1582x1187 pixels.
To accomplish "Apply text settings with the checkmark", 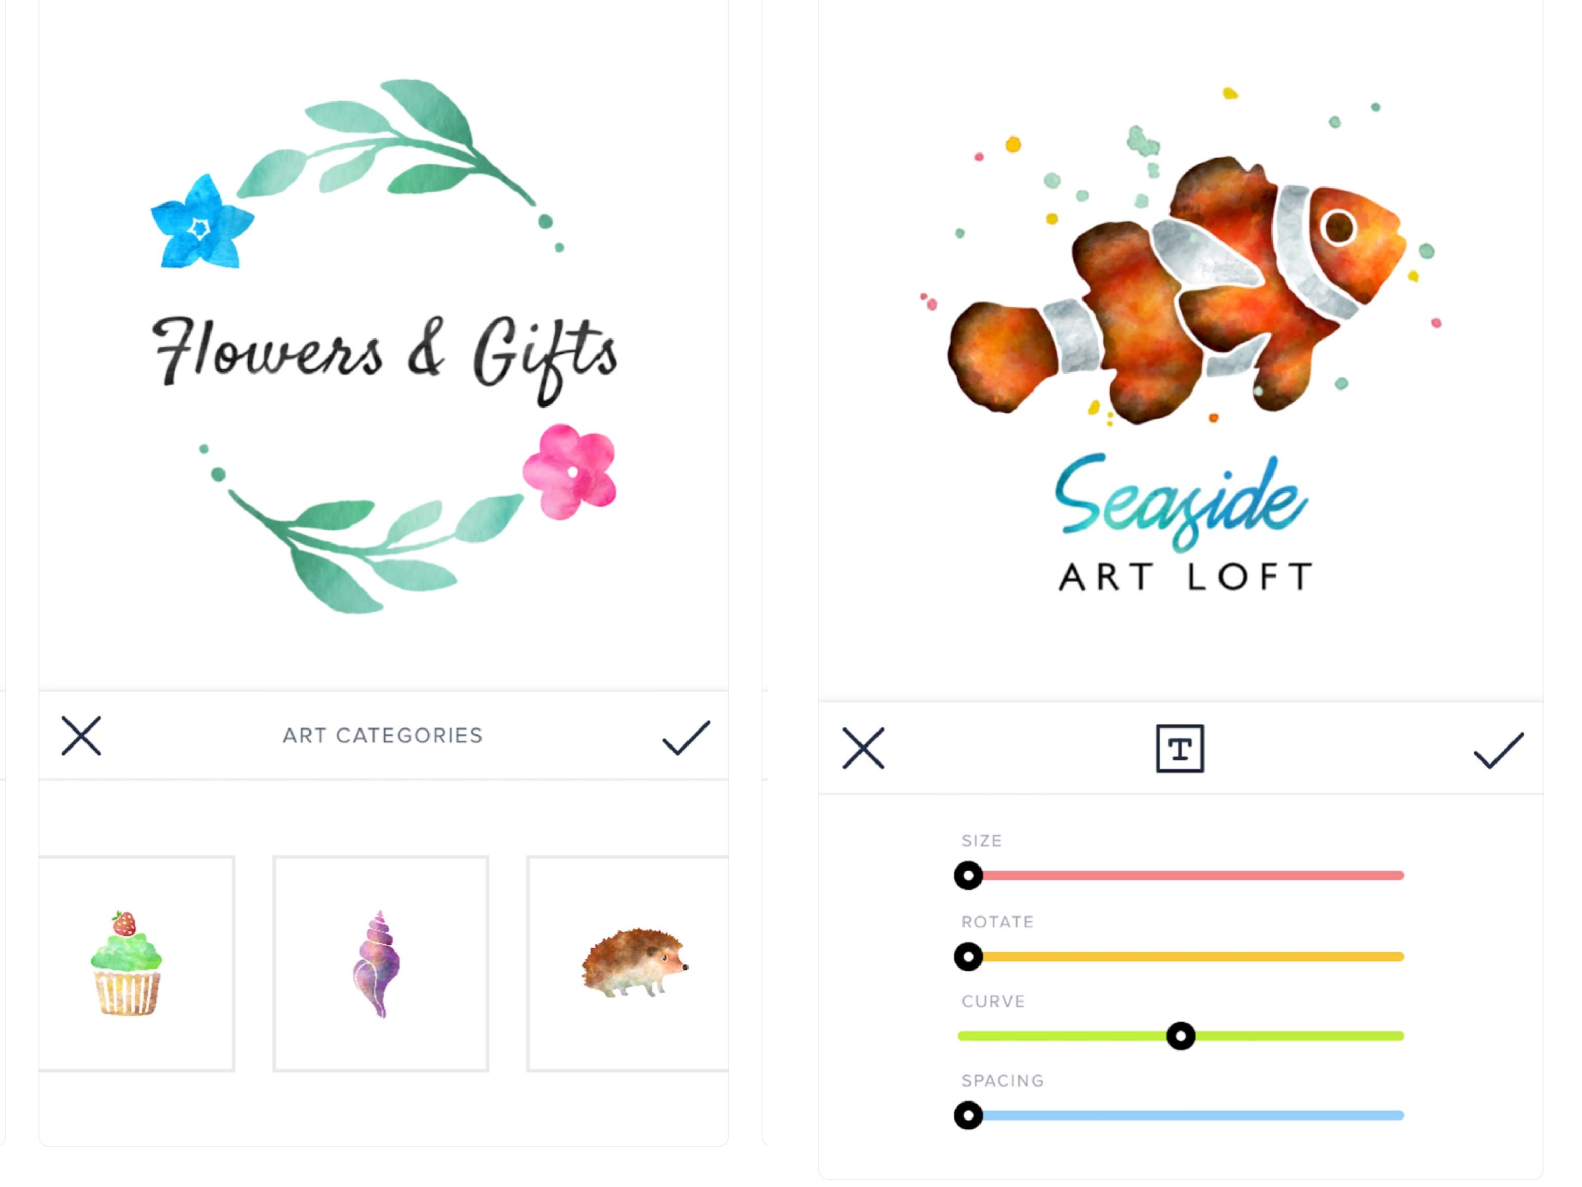I will (x=1499, y=750).
